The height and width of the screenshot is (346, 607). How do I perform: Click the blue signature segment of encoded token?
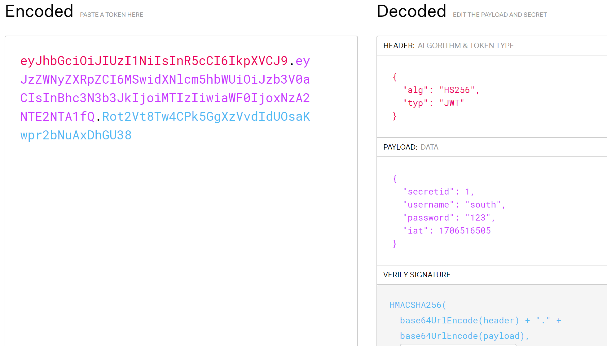[x=206, y=117]
